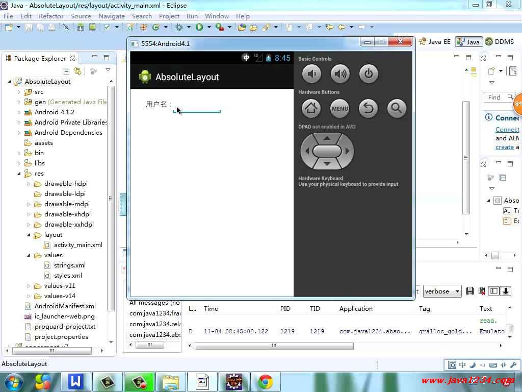Viewport: 522px width, 392px height.
Task: Open the Run button dropdown arrow
Action: tap(209, 28)
